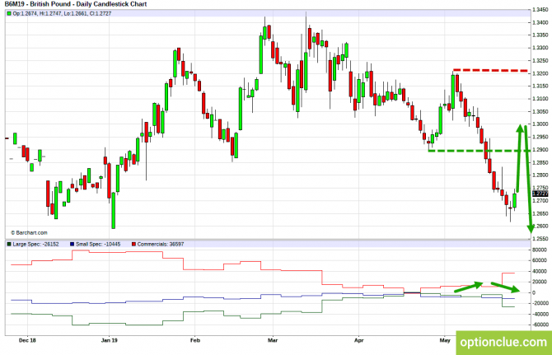Open the optionclue.com link

(503, 343)
